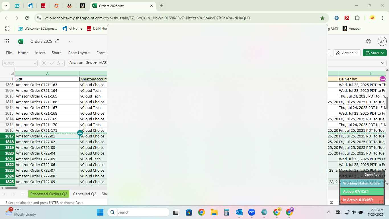
Task: Open Welcome- ECExpress bookmark
Action: tap(37, 29)
